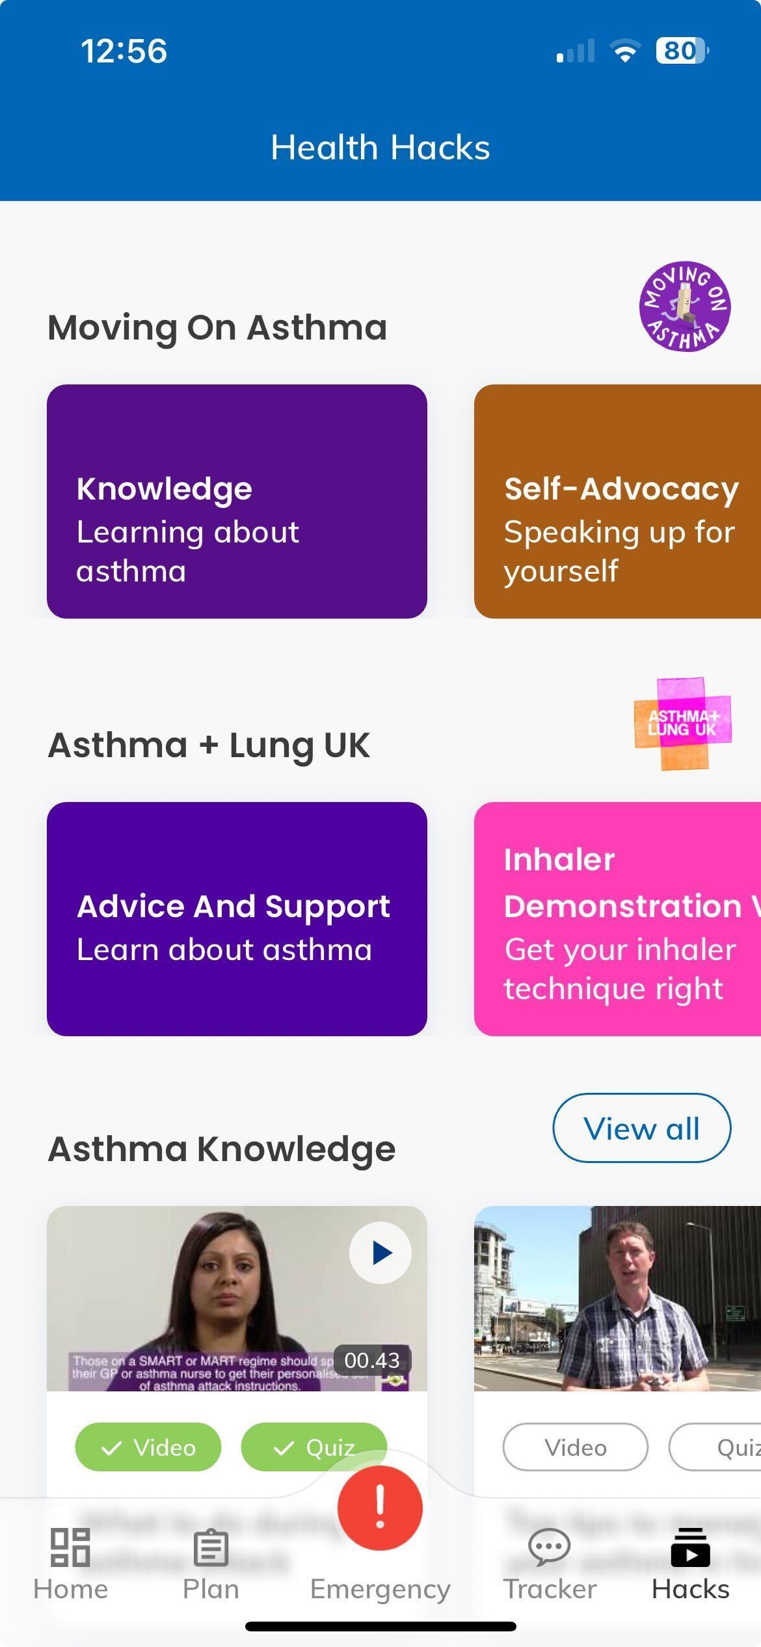Select the Hacks tab icon
Image resolution: width=761 pixels, height=1647 pixels.
pos(690,1547)
